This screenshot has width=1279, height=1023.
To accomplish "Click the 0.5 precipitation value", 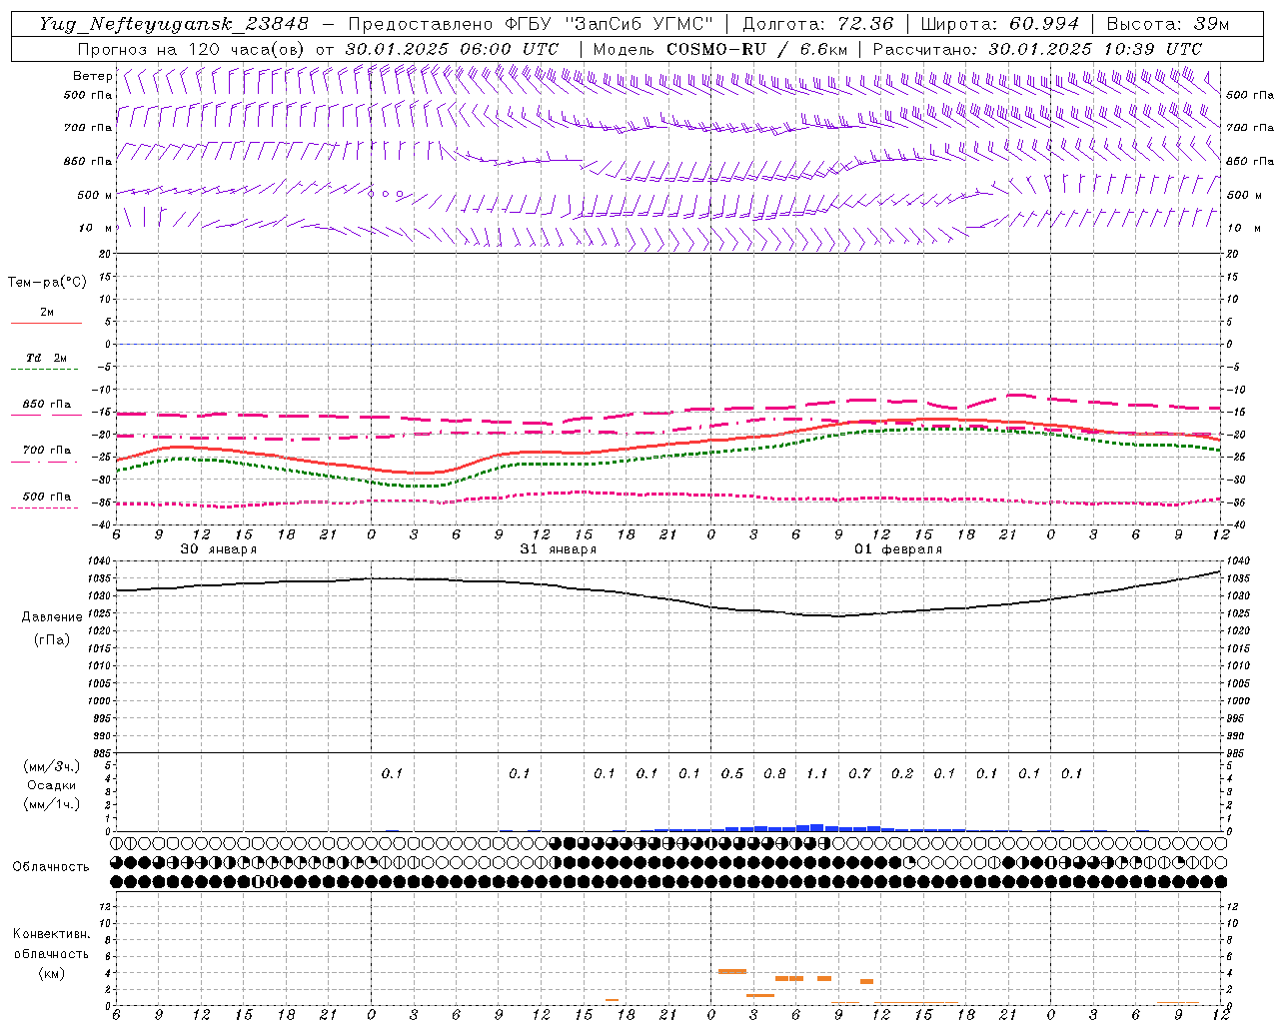I will [732, 773].
